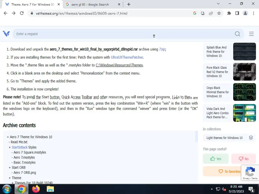Viewport: 259px width, 194px height.
Task: Open the Google icon in address bar
Action: click(x=195, y=13)
